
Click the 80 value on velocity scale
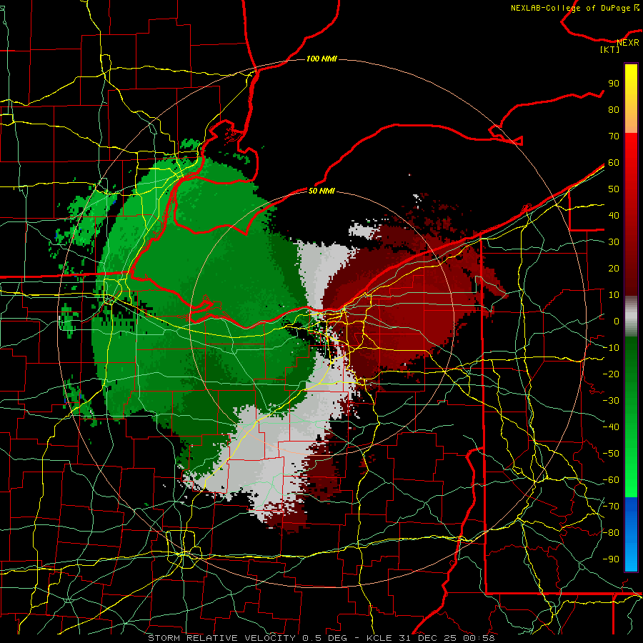point(614,109)
